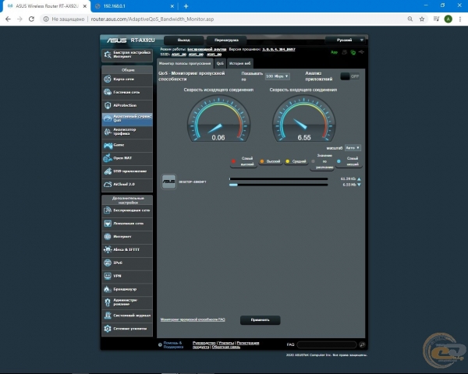Open the Alexa & IFTTT settings
Image resolution: width=468 pixels, height=374 pixels.
[127, 250]
